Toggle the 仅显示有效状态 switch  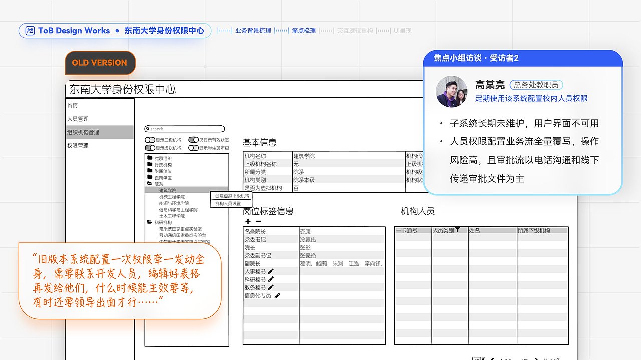point(193,140)
